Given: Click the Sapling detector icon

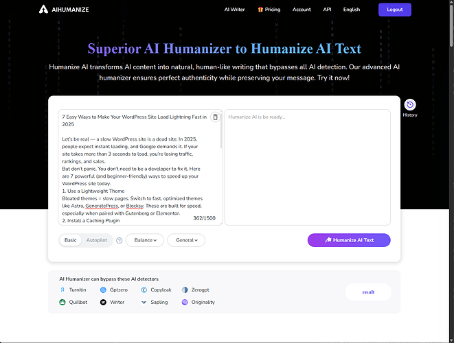Looking at the screenshot, I should pos(144,303).
